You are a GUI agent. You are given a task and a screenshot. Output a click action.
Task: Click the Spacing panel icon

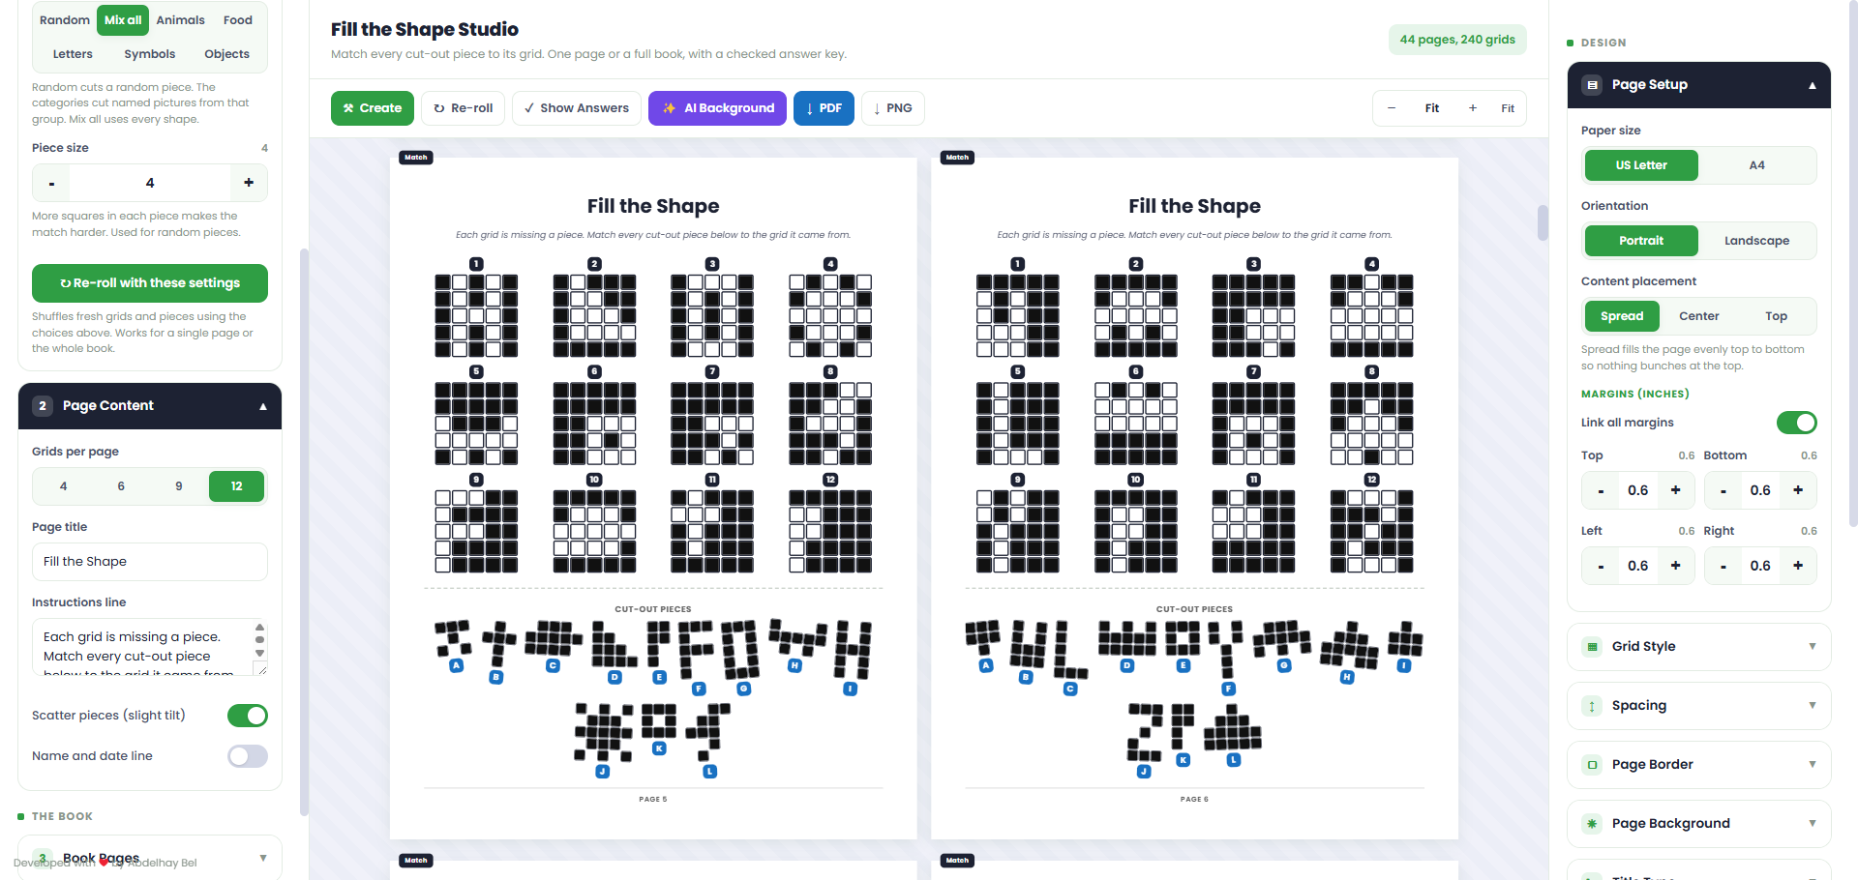coord(1592,706)
